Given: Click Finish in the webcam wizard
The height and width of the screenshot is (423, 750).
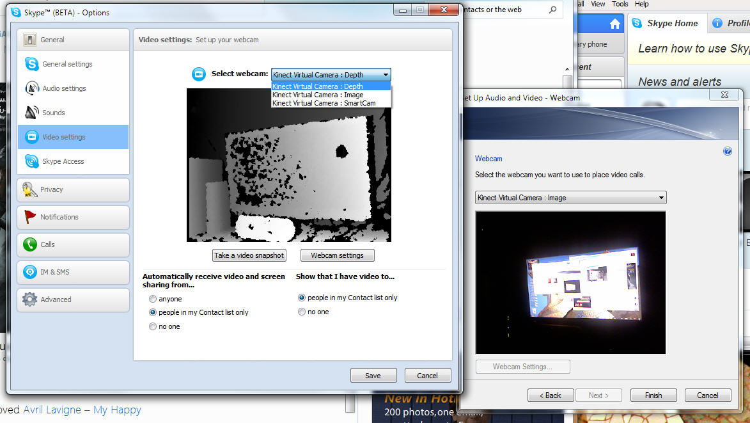Looking at the screenshot, I should [x=653, y=395].
